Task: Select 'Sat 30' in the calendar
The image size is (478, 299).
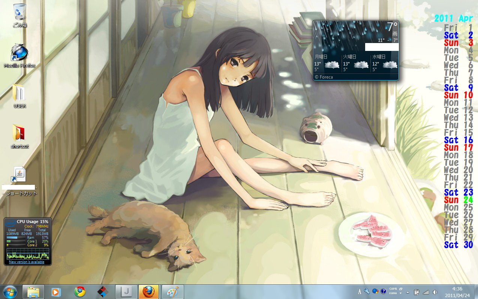Action: coord(458,245)
